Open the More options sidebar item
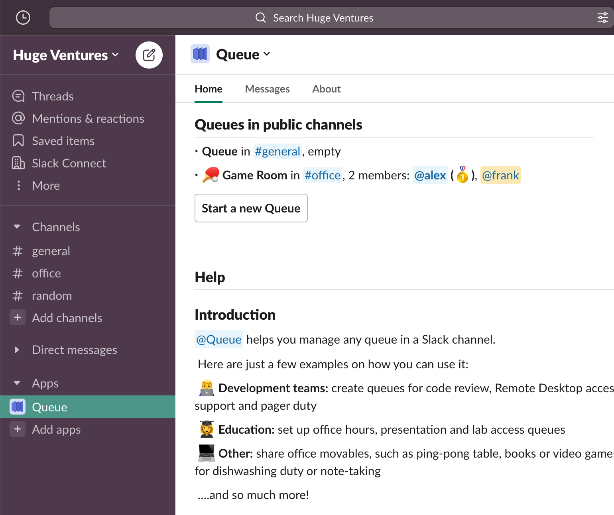Screen dimensions: 614x515 point(45,185)
